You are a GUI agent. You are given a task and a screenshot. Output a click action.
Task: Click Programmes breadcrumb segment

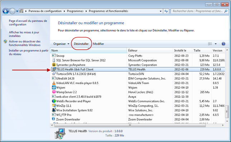click(x=75, y=11)
